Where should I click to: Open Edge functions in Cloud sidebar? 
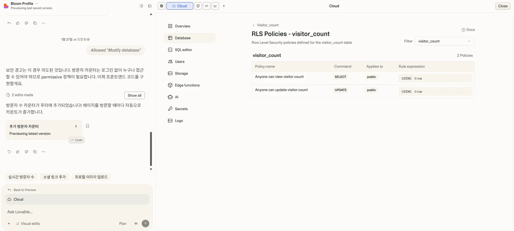click(x=190, y=85)
